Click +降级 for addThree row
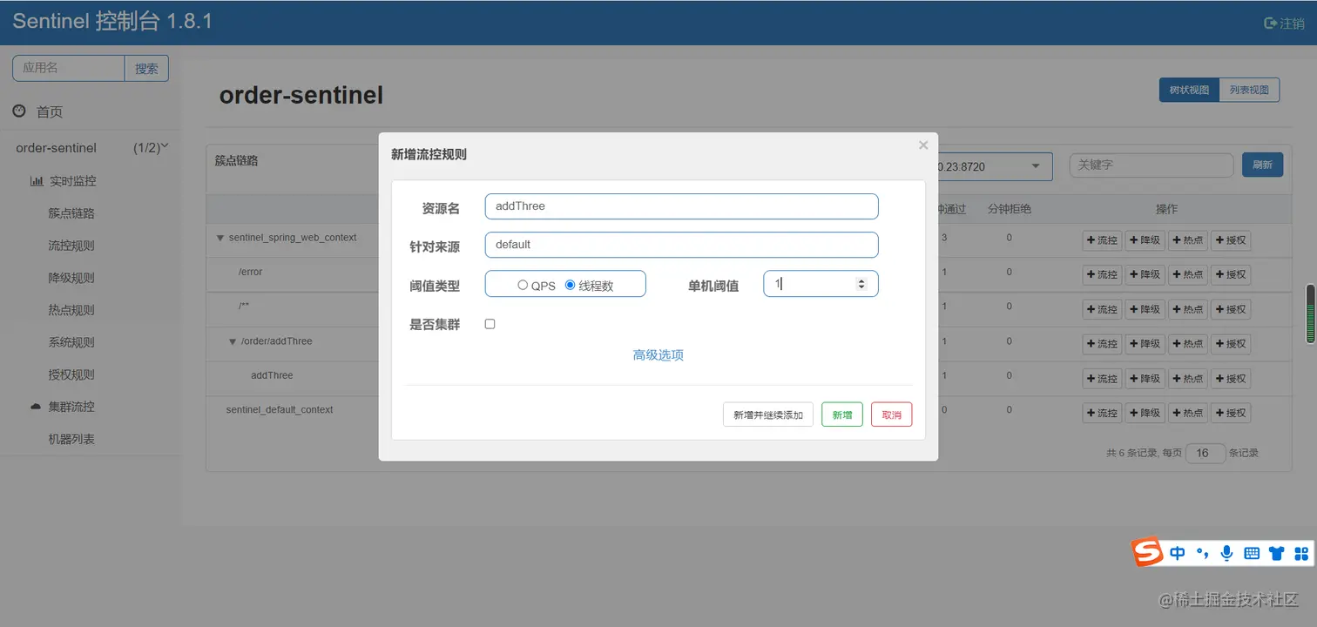This screenshot has height=627, width=1317. tap(1145, 379)
